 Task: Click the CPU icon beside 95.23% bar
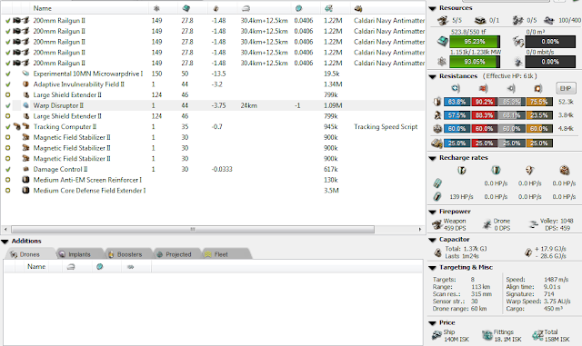[443, 42]
